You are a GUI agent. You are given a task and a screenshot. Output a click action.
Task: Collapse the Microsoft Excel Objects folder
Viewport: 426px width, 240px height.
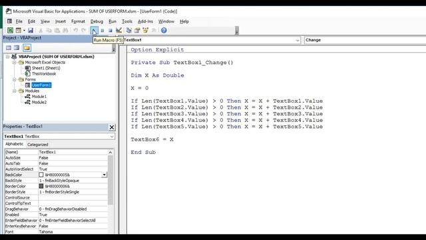[x=15, y=62]
